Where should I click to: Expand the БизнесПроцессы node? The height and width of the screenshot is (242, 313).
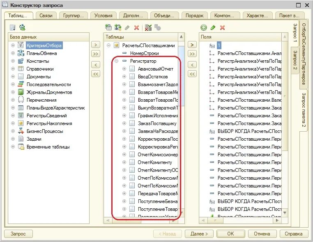13,131
